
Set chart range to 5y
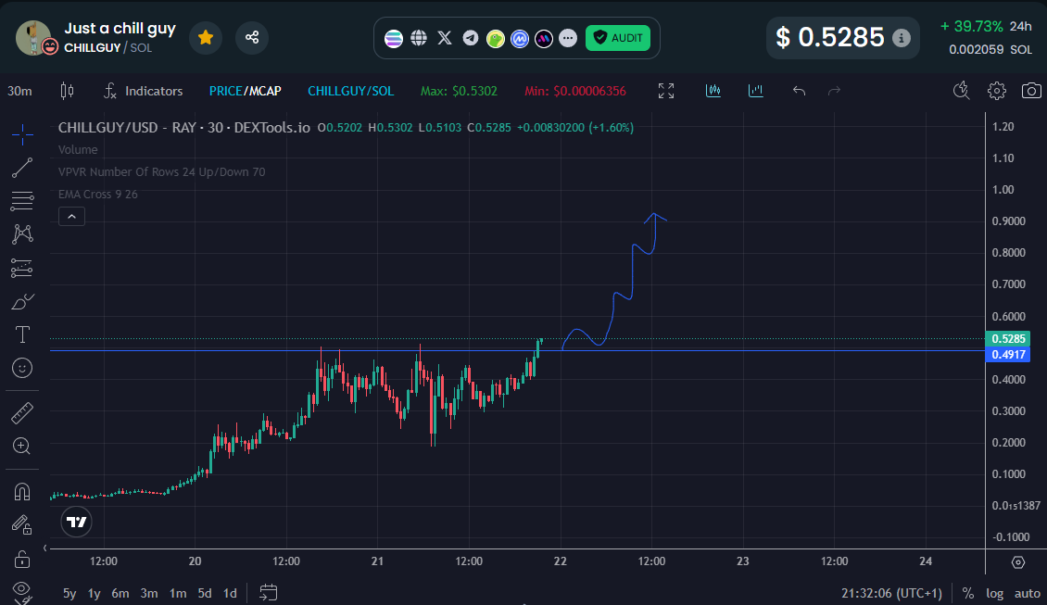tap(69, 593)
